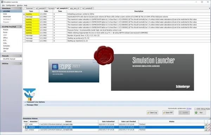Click the rerun icon in the eclipse history row

pyautogui.click(x=206, y=130)
